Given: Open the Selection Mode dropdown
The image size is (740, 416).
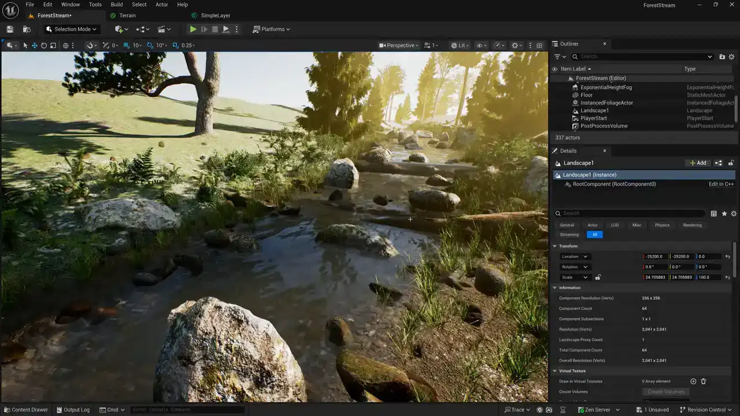Looking at the screenshot, I should tap(72, 29).
